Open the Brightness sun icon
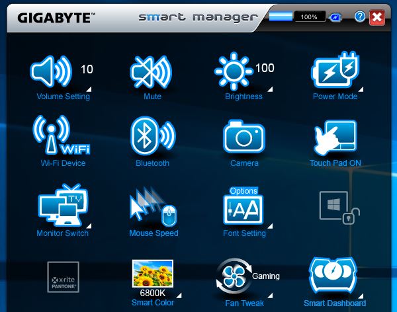 [234, 71]
